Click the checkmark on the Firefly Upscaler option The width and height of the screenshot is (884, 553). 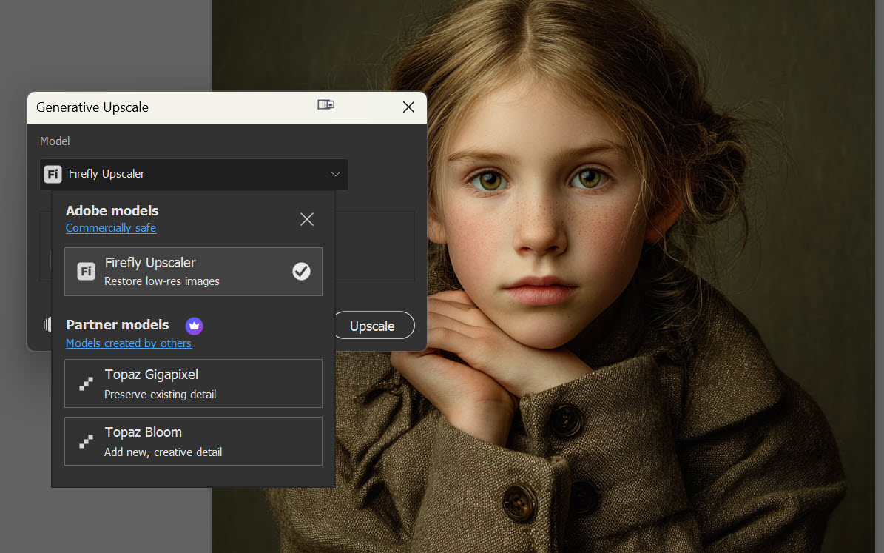pos(301,272)
